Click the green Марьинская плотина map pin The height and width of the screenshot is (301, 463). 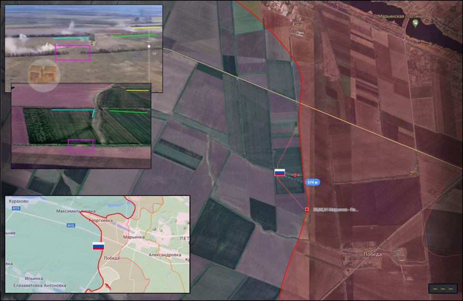pos(415,24)
